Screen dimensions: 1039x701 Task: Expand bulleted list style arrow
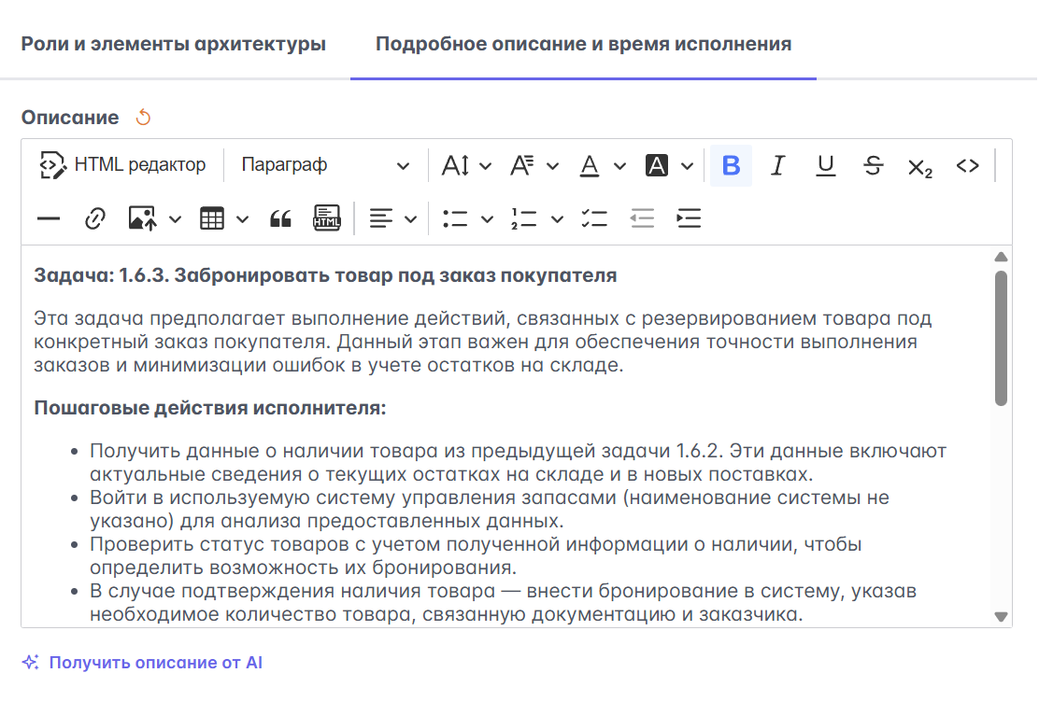(487, 219)
